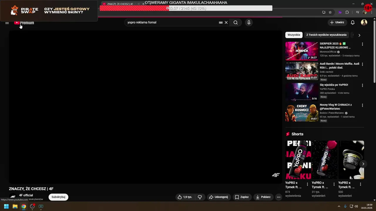The width and height of the screenshot is (376, 211).
Task: Open options for the Nocny Vlog video
Action: (x=362, y=105)
